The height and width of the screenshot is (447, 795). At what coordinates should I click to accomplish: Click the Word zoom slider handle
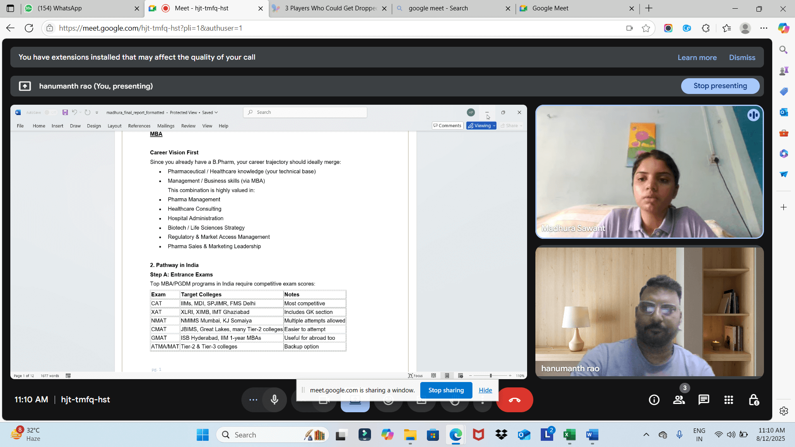pos(491,376)
